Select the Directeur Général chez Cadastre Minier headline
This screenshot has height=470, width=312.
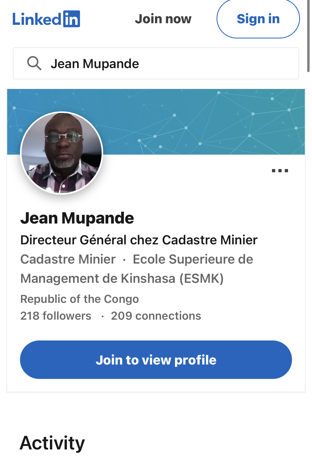pyautogui.click(x=139, y=240)
